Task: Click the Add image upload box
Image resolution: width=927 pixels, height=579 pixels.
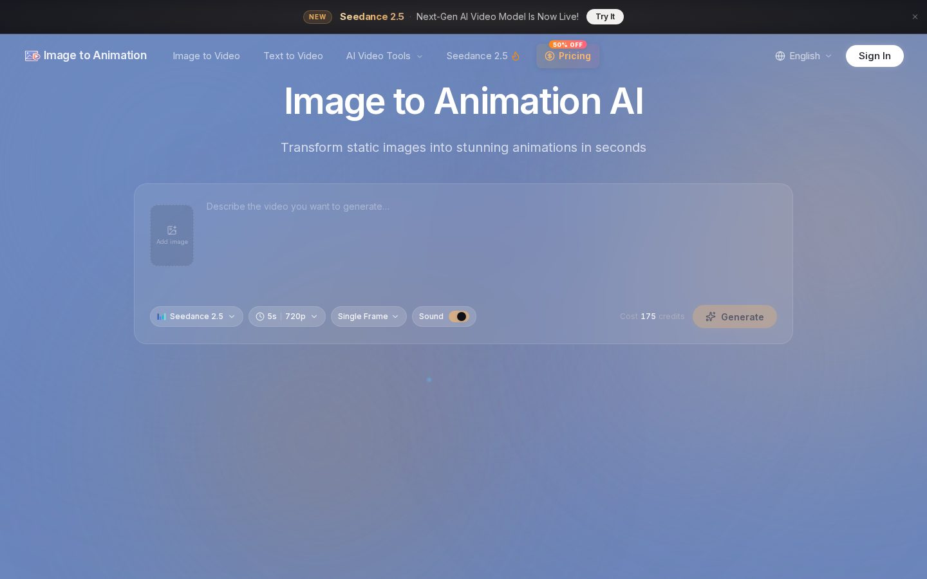Action: tap(172, 235)
